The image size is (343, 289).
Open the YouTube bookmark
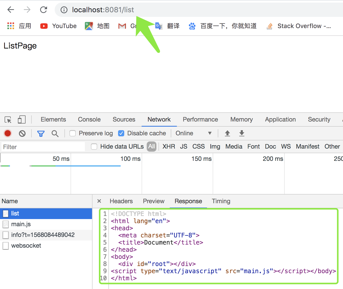(58, 26)
